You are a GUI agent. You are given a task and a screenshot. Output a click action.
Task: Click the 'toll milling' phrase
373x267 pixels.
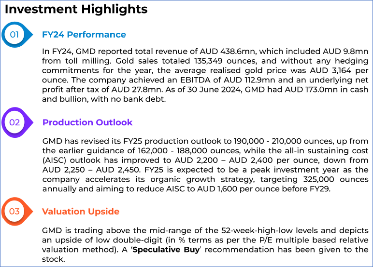point(88,61)
